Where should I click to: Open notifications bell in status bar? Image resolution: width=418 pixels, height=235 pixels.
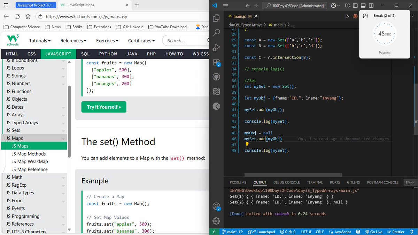(412, 232)
